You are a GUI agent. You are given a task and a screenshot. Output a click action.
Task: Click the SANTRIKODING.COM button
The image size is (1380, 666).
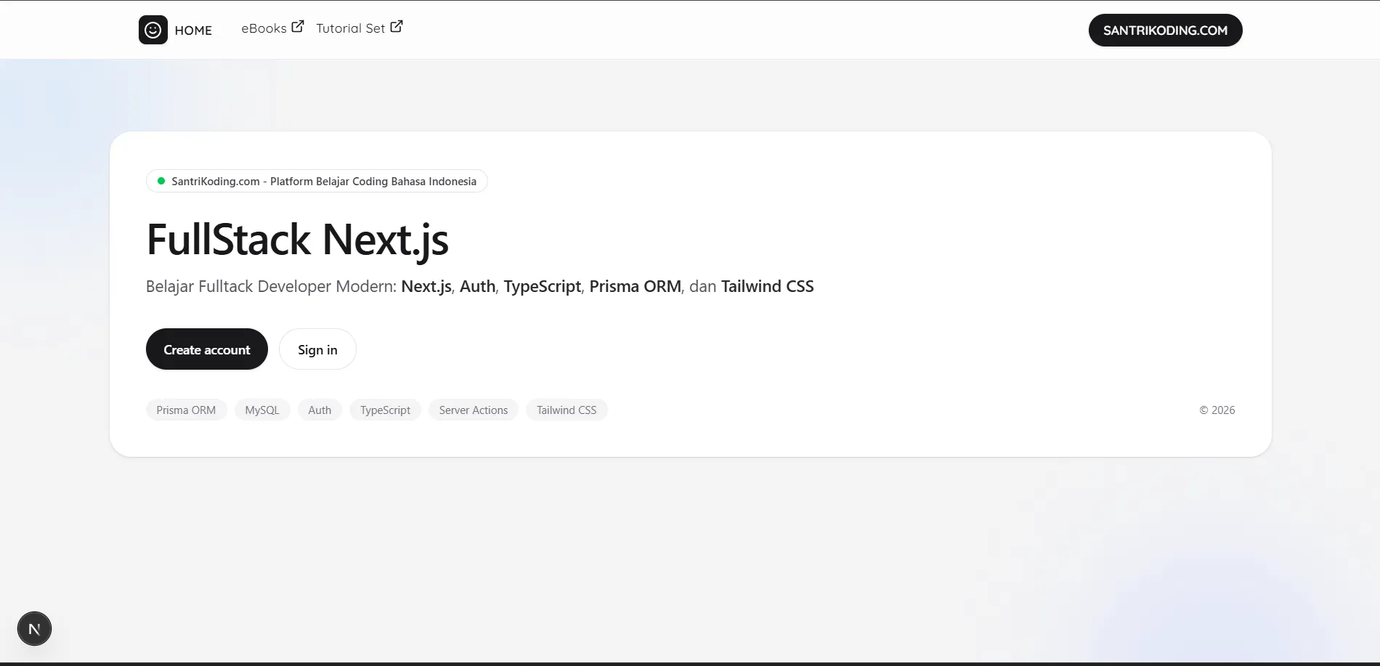1165,30
